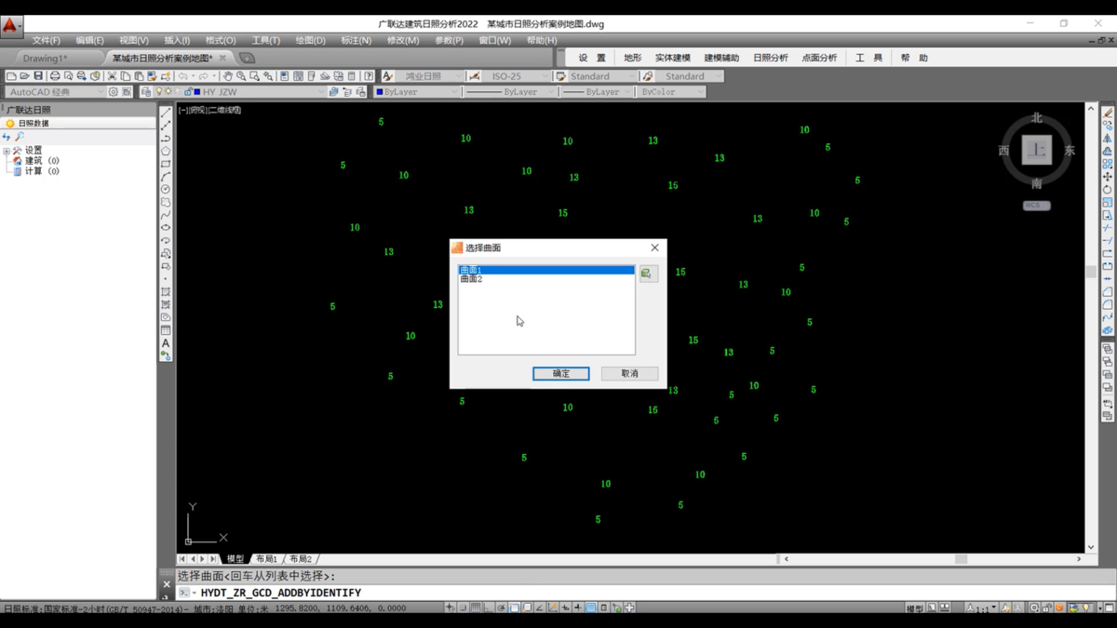Select the Polygon draw tool
This screenshot has width=1117, height=628.
(x=166, y=152)
